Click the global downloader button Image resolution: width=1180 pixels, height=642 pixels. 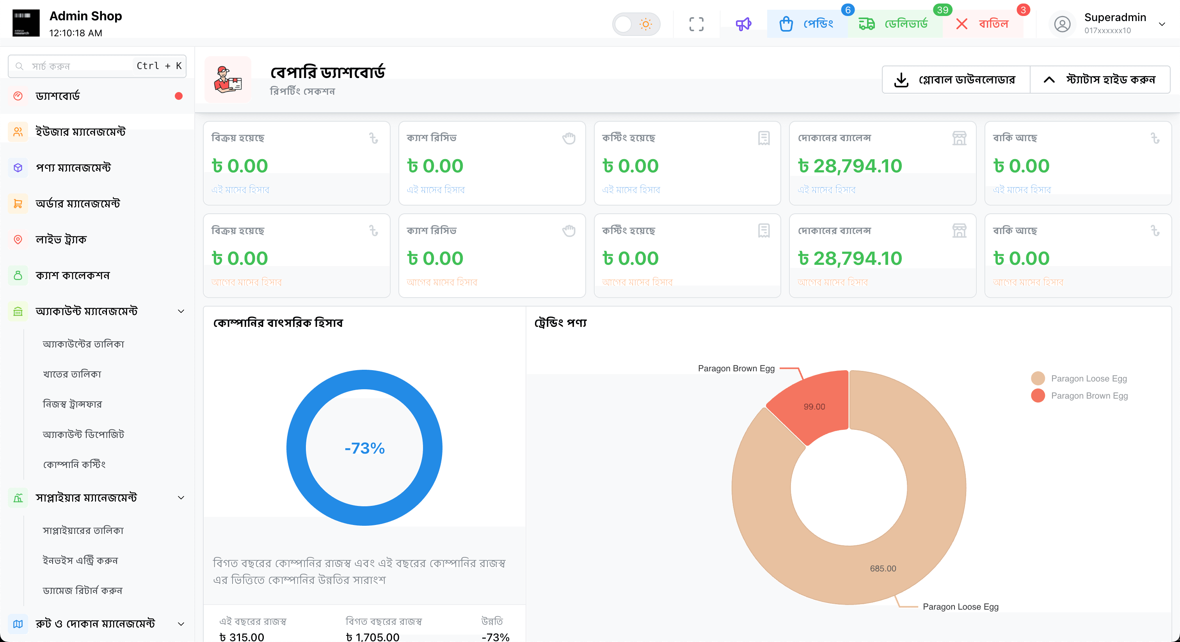pos(956,80)
